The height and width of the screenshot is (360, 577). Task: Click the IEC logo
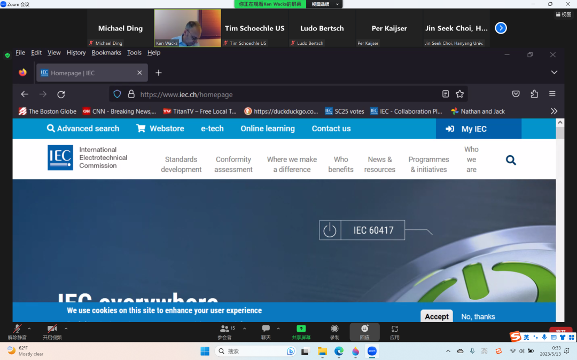click(60, 157)
